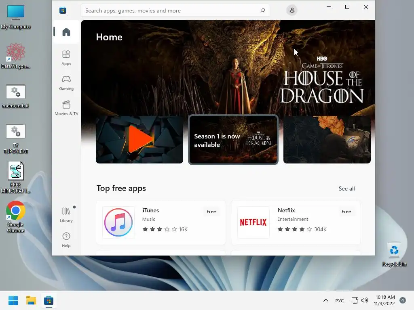The height and width of the screenshot is (310, 414).
Task: Click the House of the Dragon hero banner title
Action: click(322, 80)
